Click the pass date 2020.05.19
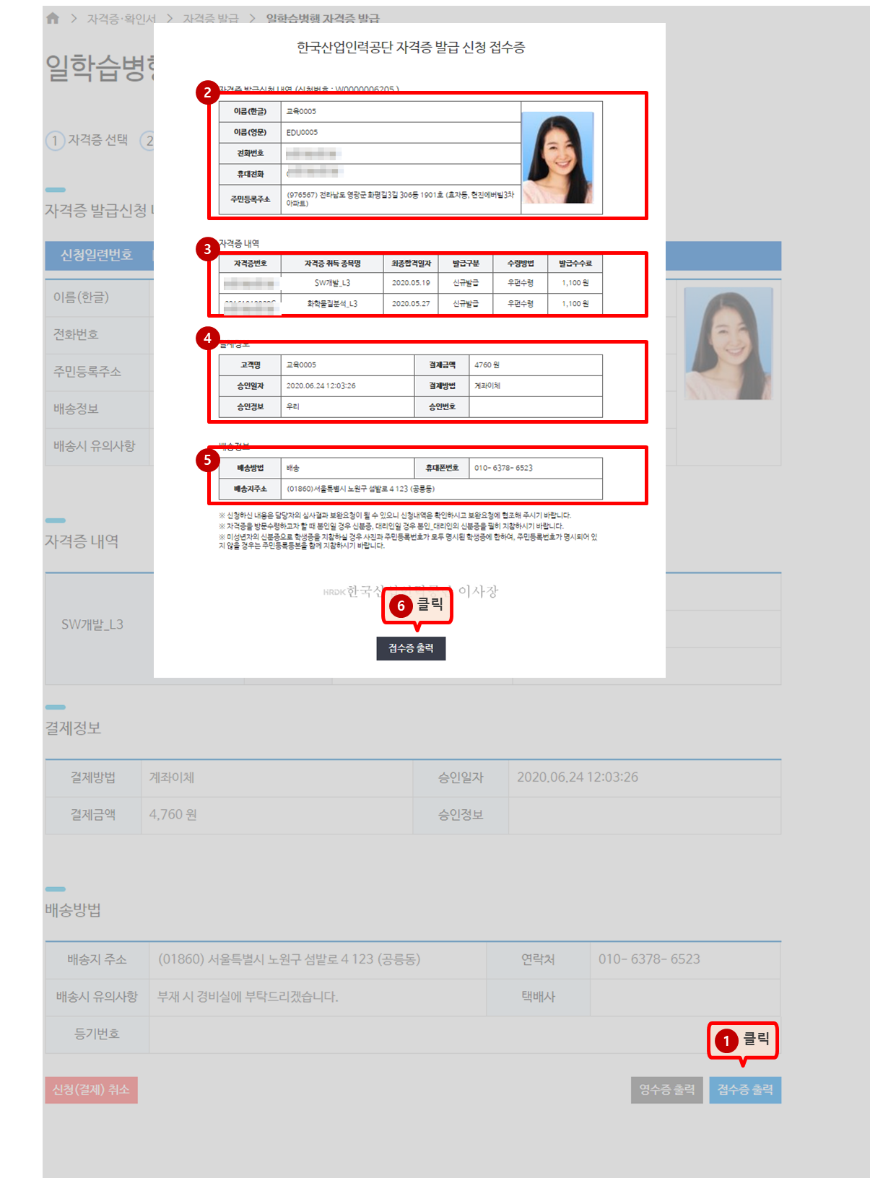 [x=411, y=283]
